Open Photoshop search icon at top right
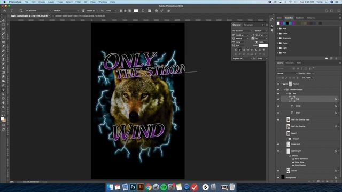342x192 pixels. (327, 11)
